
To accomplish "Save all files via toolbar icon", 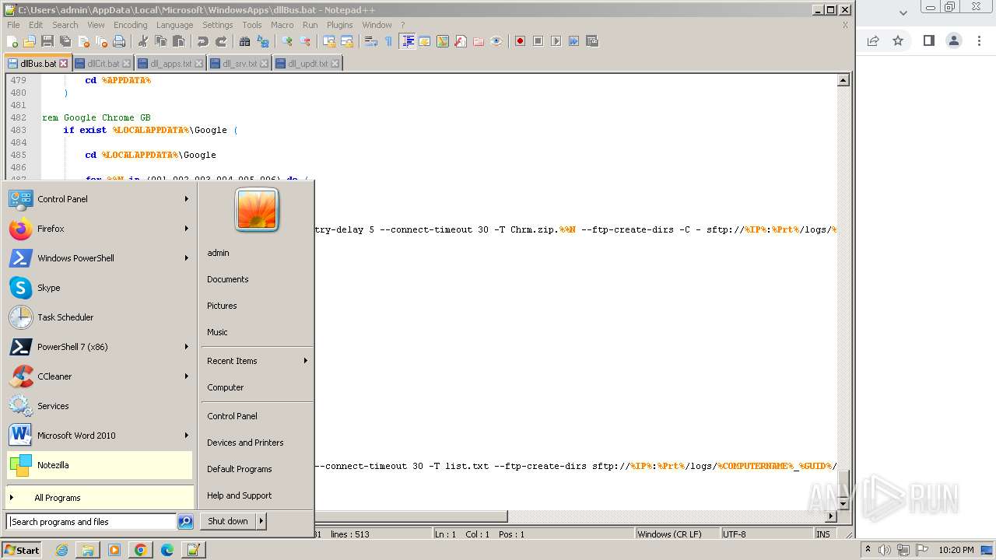I will 65,41.
